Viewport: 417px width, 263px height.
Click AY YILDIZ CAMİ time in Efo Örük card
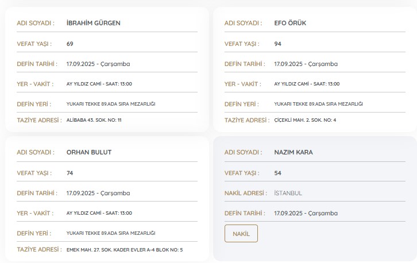307,84
